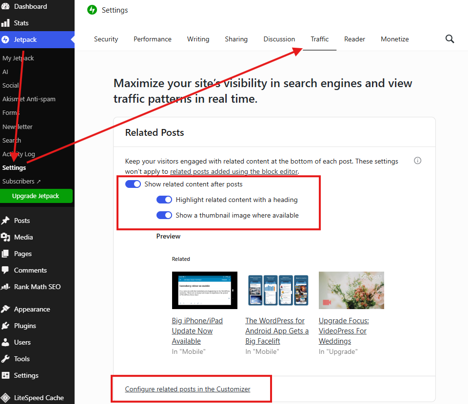The image size is (468, 404).
Task: Click Configure related posts in the Customizer
Action: pos(187,389)
